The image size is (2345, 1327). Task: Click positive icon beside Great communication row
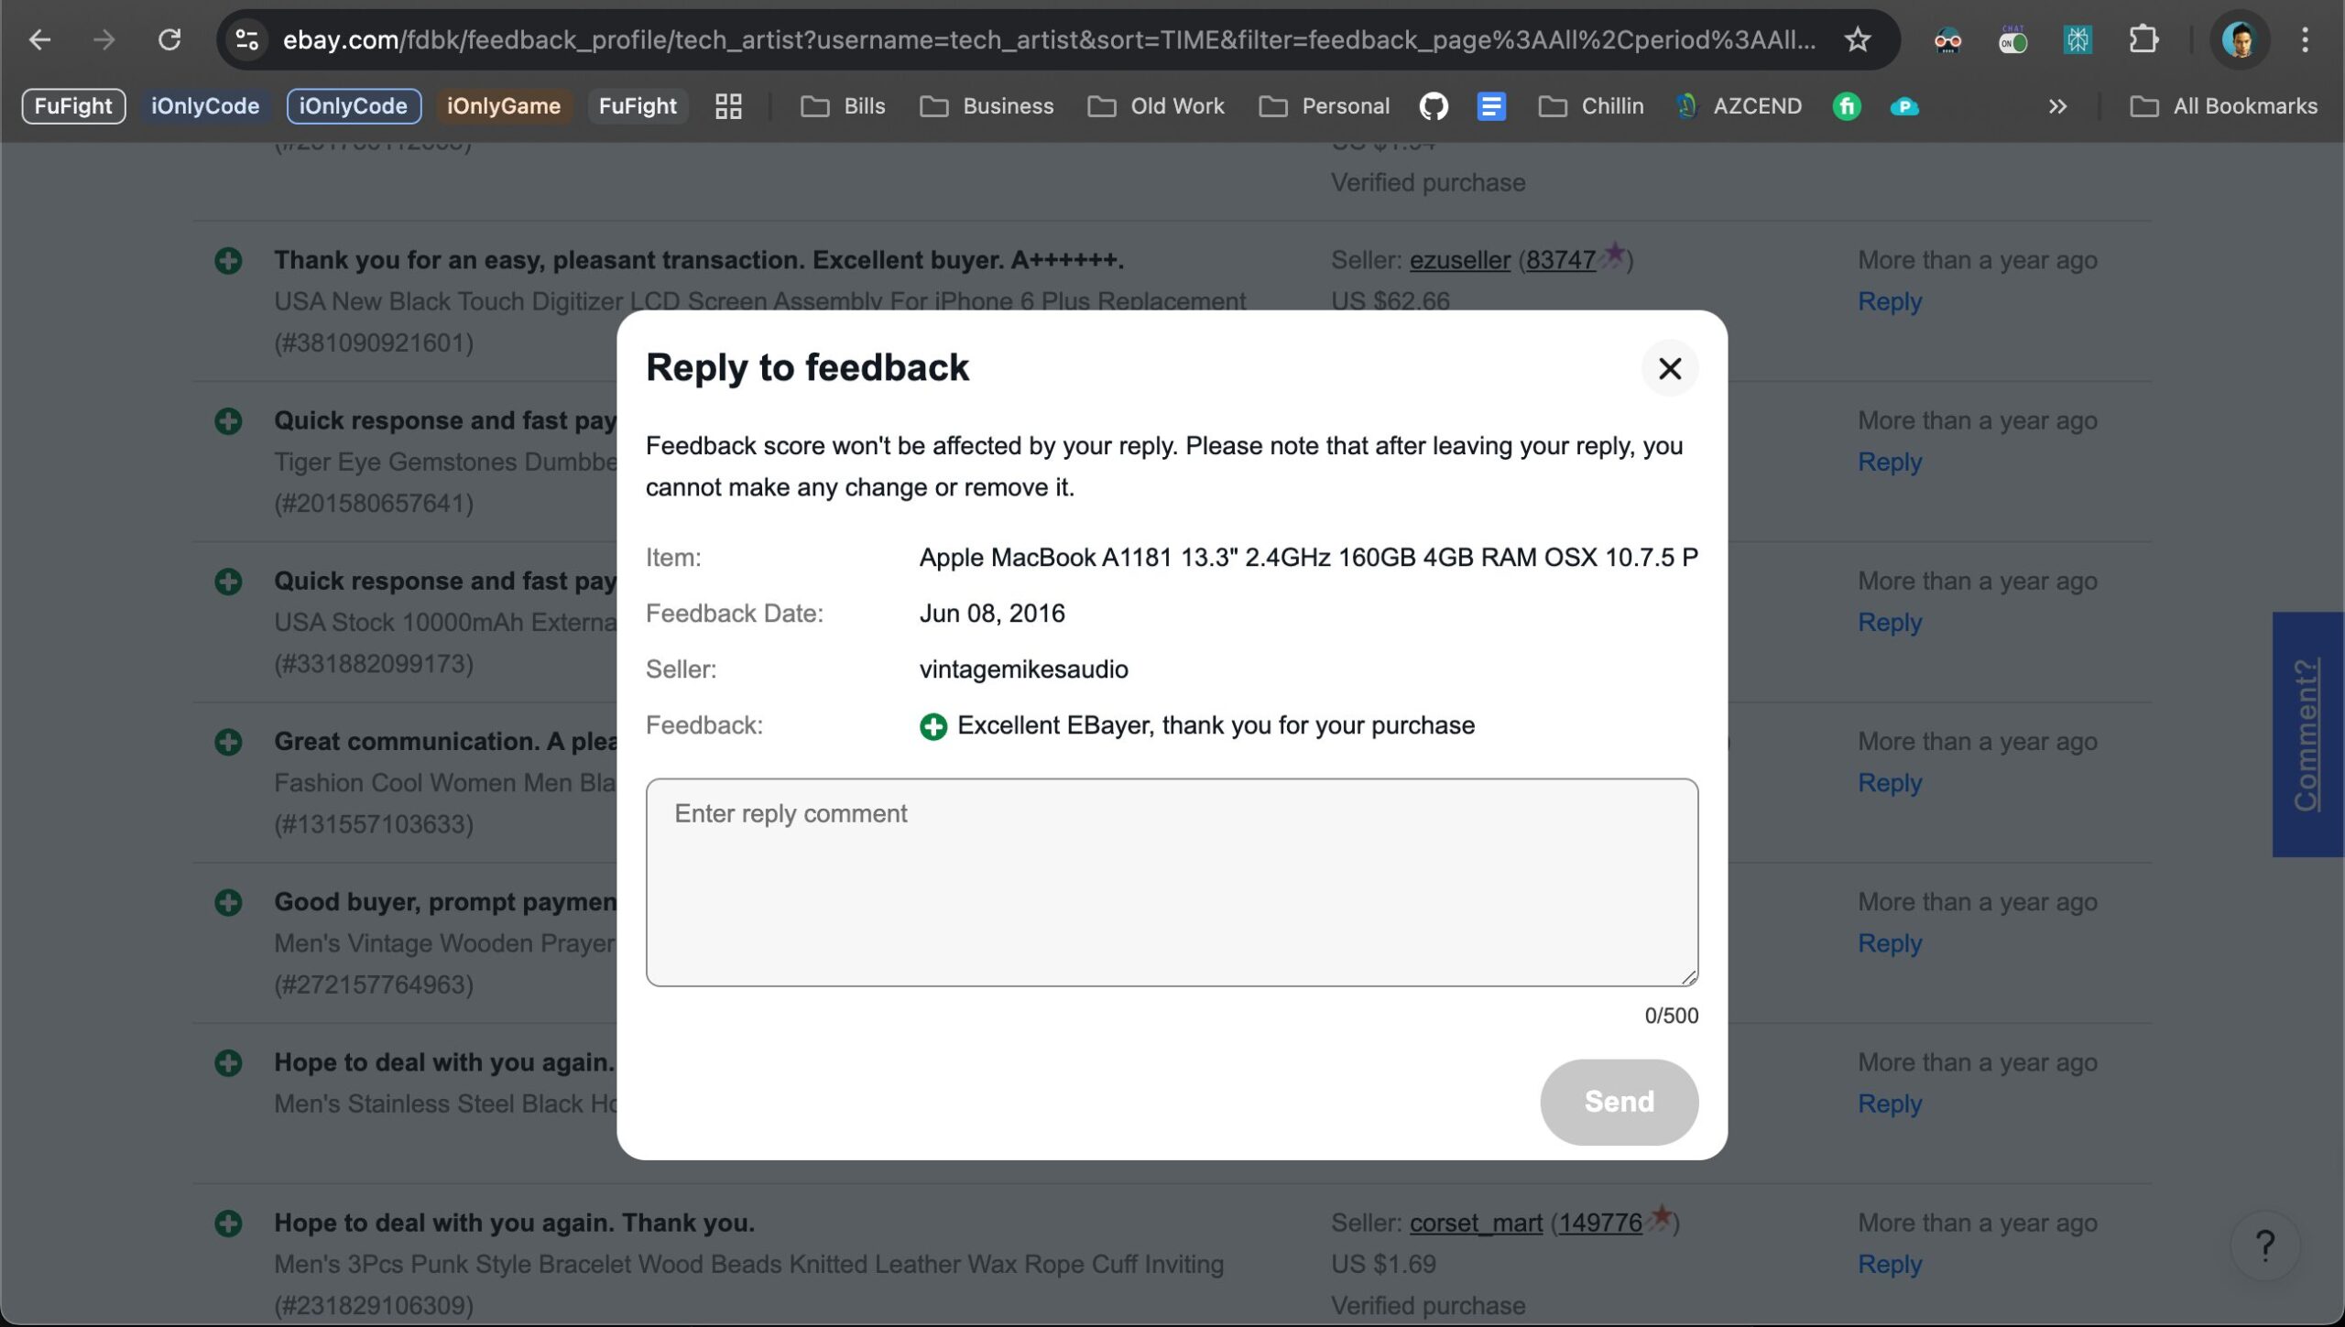click(x=228, y=742)
